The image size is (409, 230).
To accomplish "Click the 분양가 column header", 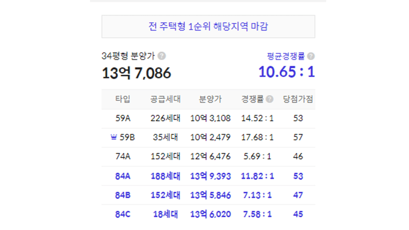I will click(210, 99).
